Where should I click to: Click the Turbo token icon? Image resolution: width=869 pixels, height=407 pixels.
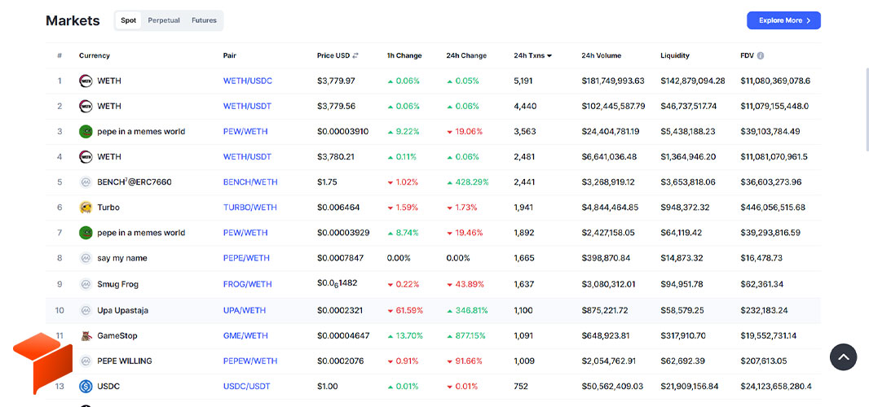click(x=86, y=207)
